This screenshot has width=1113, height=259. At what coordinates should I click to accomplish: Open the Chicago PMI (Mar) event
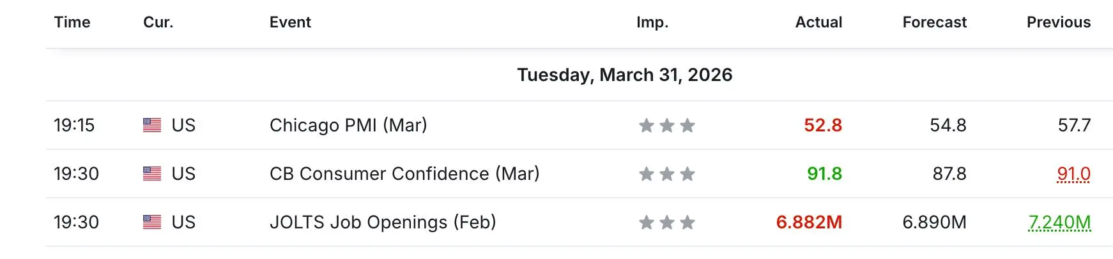pos(348,125)
